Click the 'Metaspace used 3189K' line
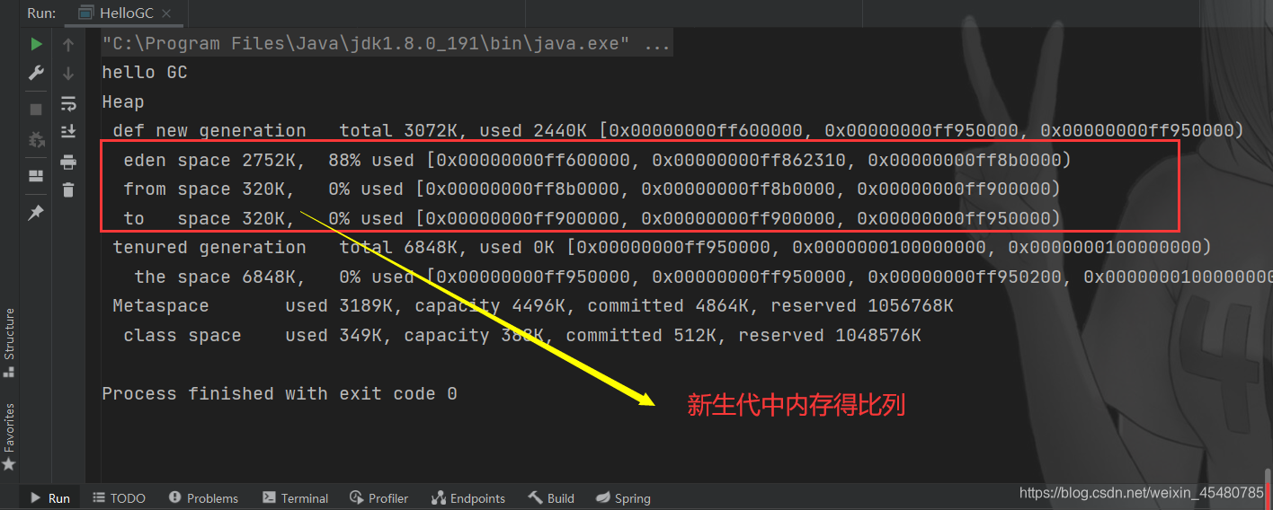 click(532, 306)
